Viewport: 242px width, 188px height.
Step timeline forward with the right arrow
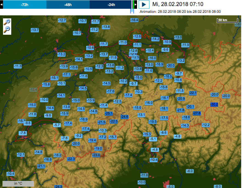coord(135,4)
